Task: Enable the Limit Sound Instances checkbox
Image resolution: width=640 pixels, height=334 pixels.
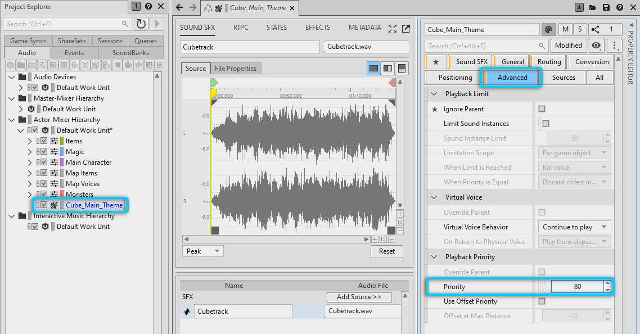Action: (x=545, y=124)
